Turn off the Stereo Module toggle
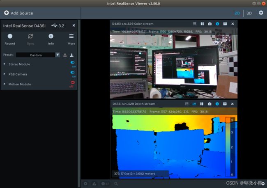Image resolution: width=267 pixels, height=188 pixels. point(73,62)
